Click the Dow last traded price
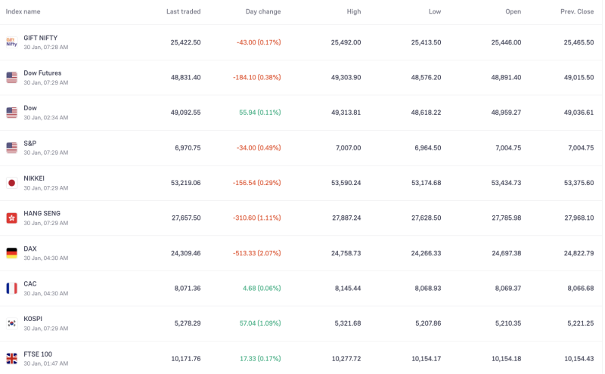 185,113
